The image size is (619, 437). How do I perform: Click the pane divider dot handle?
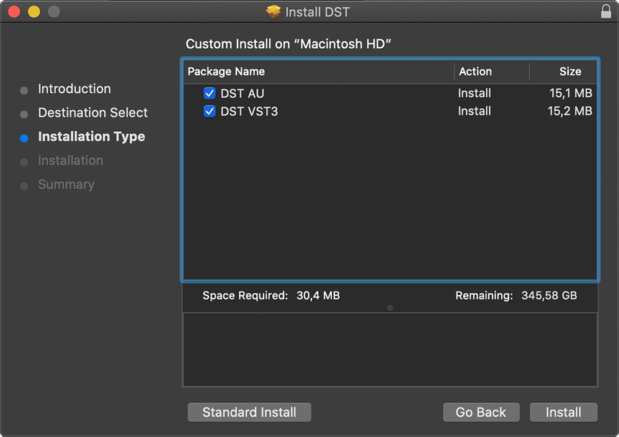(390, 308)
